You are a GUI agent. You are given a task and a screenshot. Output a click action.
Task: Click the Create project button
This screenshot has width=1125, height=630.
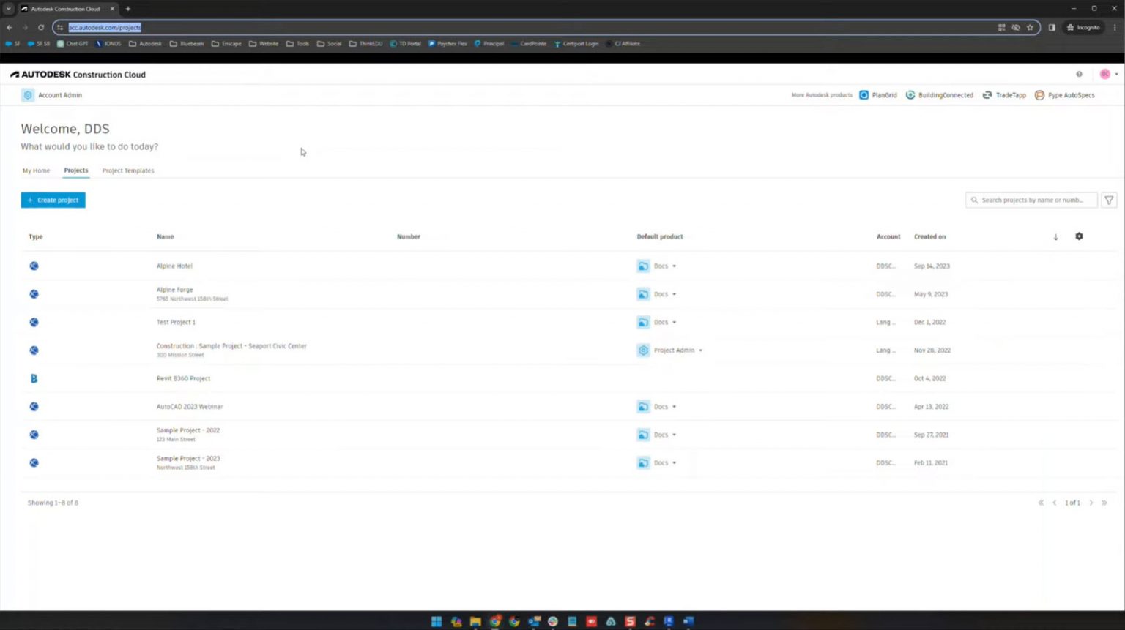[x=53, y=200]
